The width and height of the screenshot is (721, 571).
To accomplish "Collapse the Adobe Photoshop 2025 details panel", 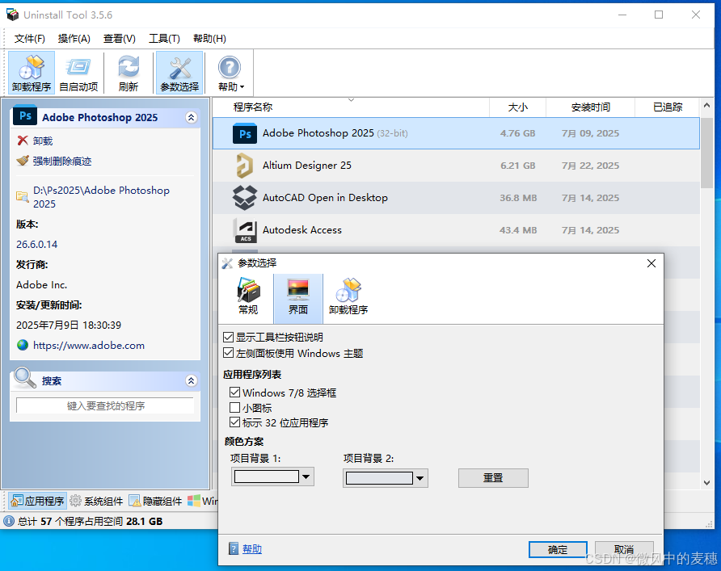I will pos(192,118).
